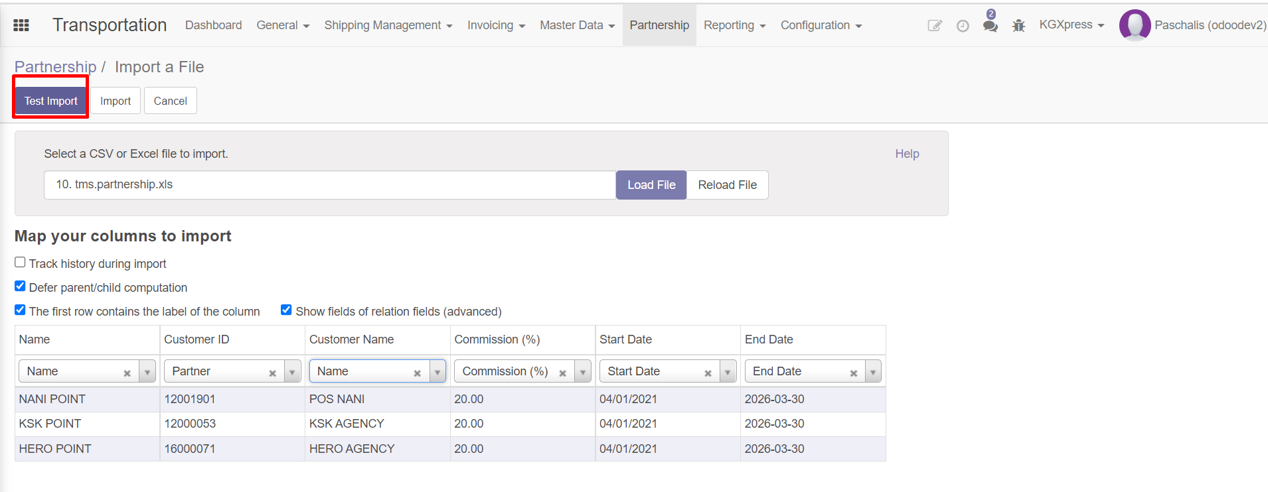The width and height of the screenshot is (1268, 492).
Task: Open the KGXpress company dropdown
Action: [1071, 25]
